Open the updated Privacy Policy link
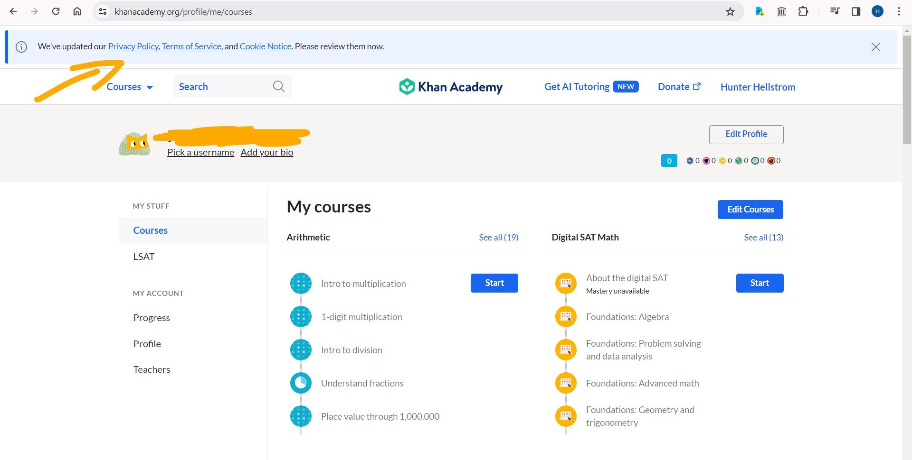 (x=133, y=46)
